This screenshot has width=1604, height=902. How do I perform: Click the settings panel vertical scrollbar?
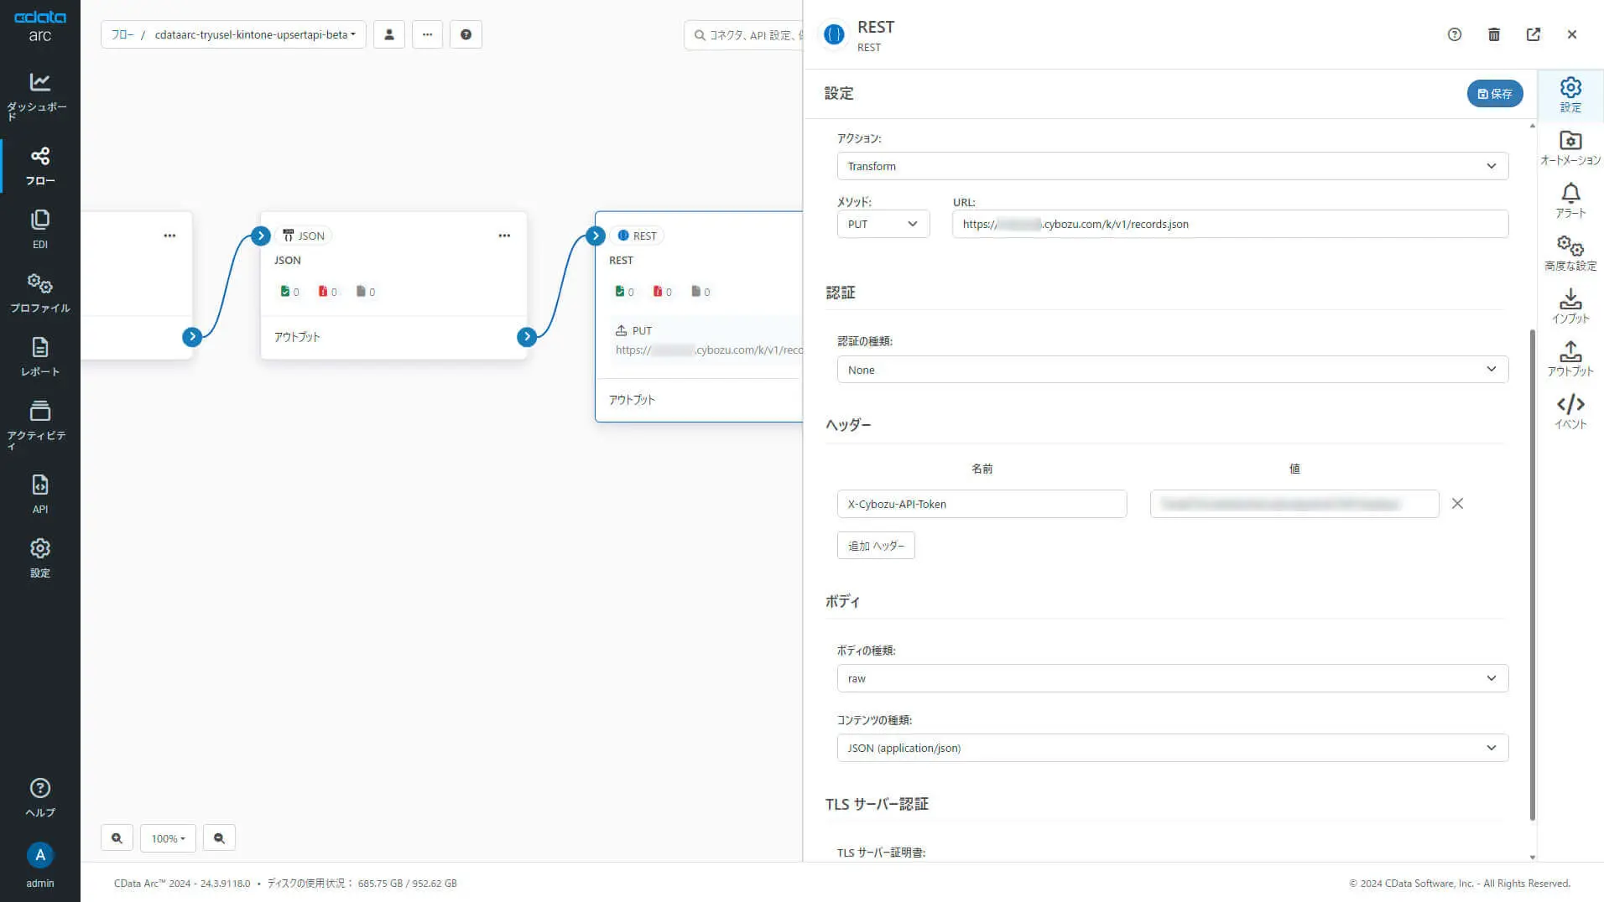coord(1532,575)
